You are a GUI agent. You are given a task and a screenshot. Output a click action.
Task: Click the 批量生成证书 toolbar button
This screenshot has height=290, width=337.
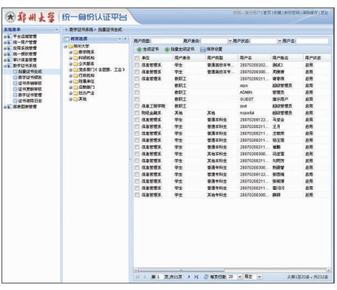(x=179, y=50)
